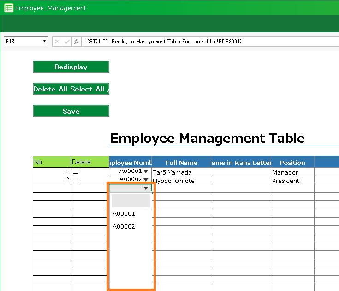339x291 pixels.
Task: Select the blank option in the dropdown list
Action: coord(131,201)
